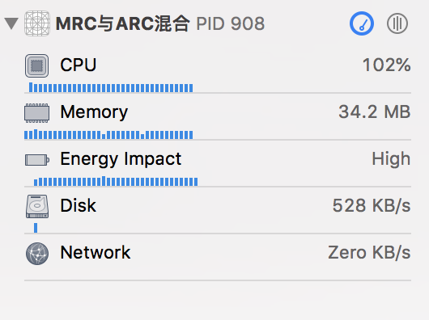Open the blue profile gauge icon
This screenshot has height=320, width=429.
362,23
